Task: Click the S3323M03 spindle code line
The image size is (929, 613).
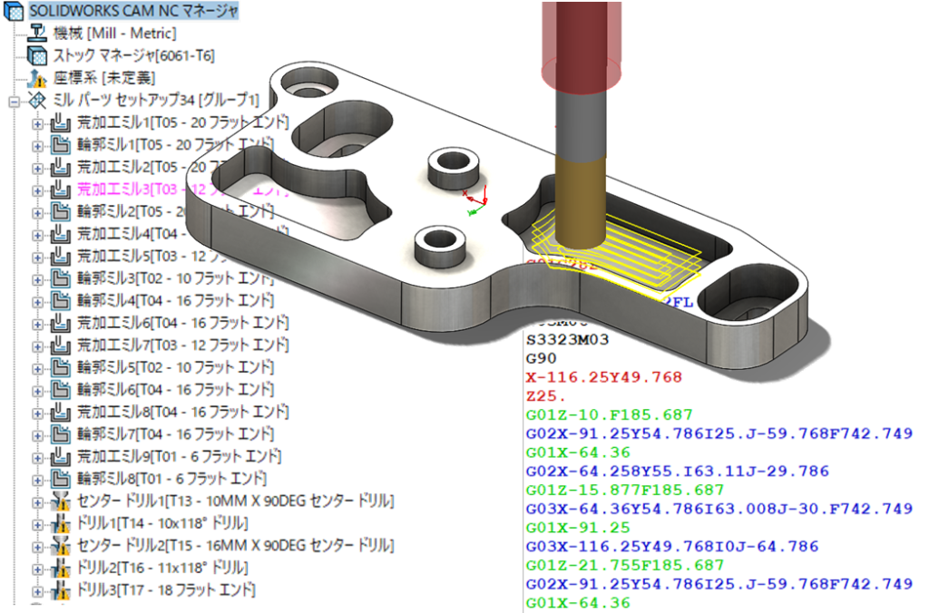Action: tap(567, 339)
